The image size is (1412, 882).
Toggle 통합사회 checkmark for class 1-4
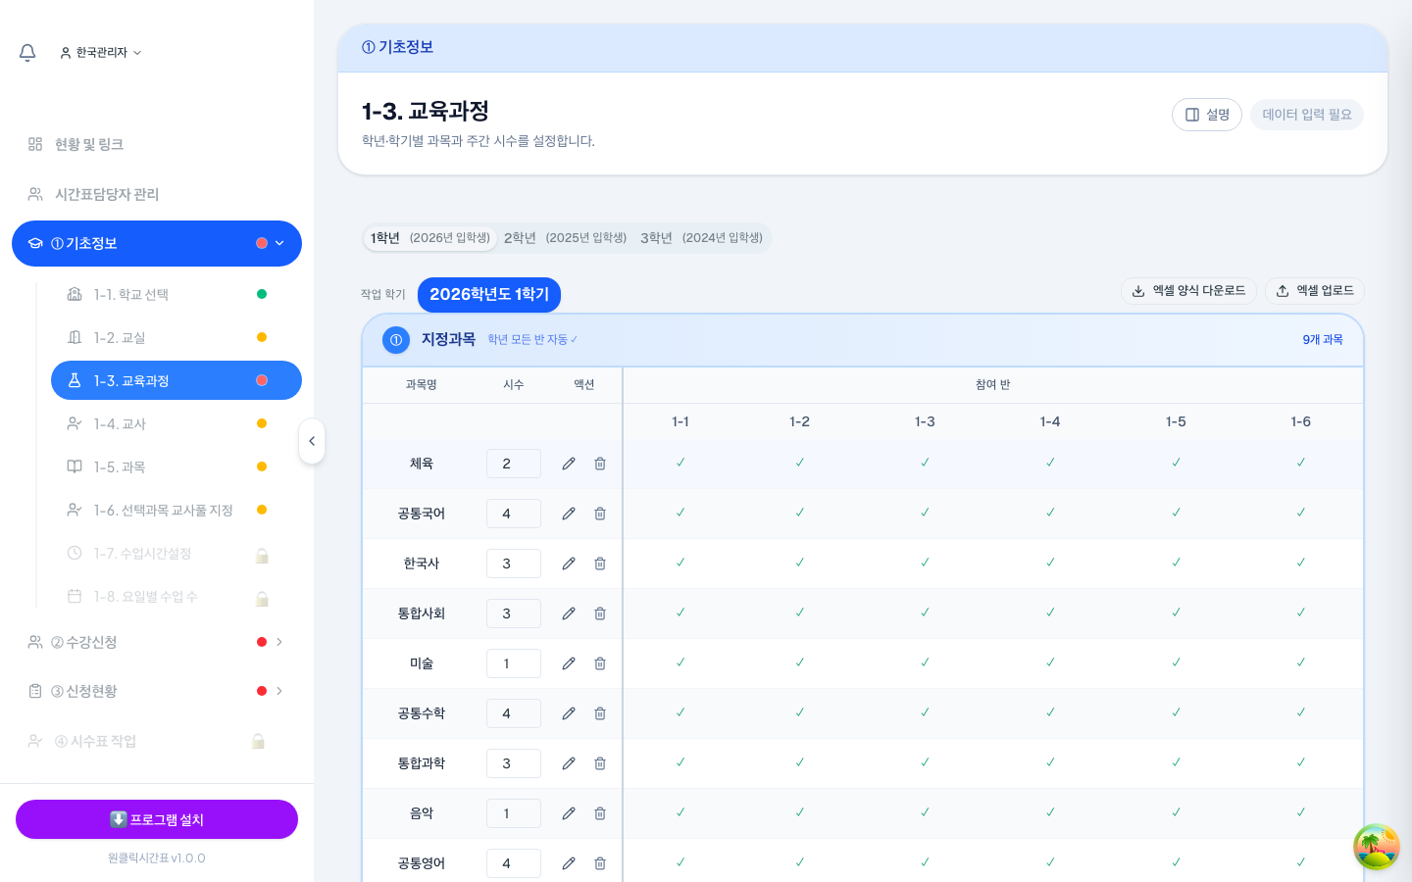1050,612
